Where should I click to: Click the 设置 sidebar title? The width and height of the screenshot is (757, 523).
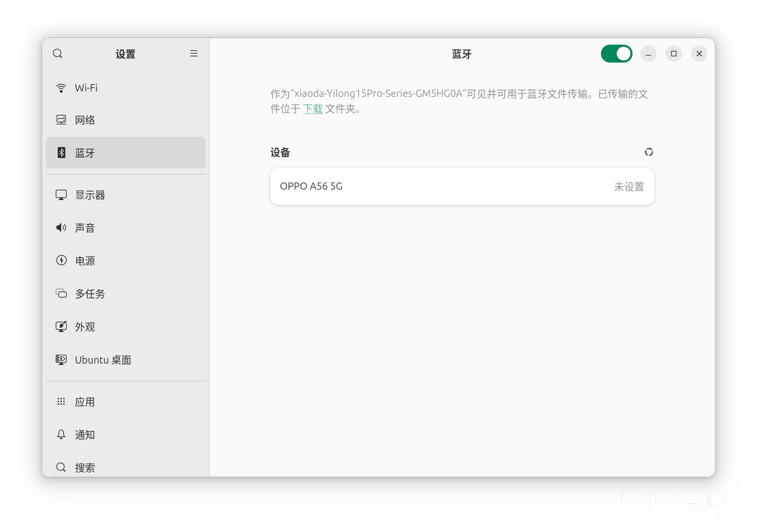click(126, 54)
